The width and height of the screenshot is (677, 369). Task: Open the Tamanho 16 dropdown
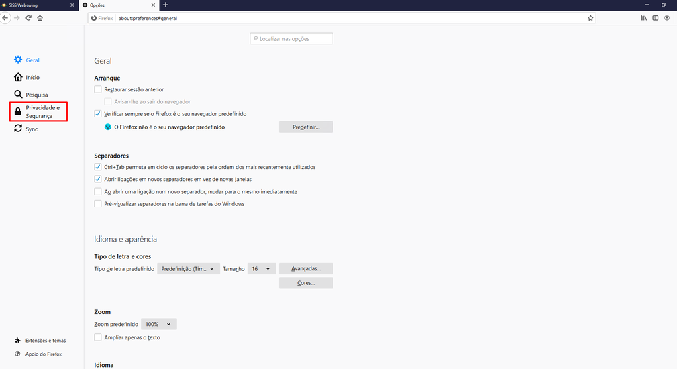261,269
